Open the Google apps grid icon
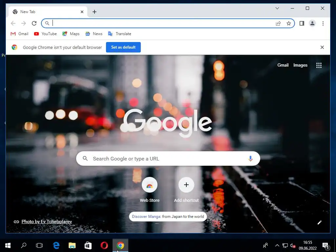Viewport: 336px width, 252px height. [x=319, y=65]
